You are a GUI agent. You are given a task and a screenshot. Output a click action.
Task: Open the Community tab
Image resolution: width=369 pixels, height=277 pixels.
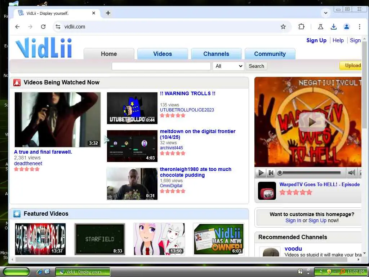coord(270,54)
